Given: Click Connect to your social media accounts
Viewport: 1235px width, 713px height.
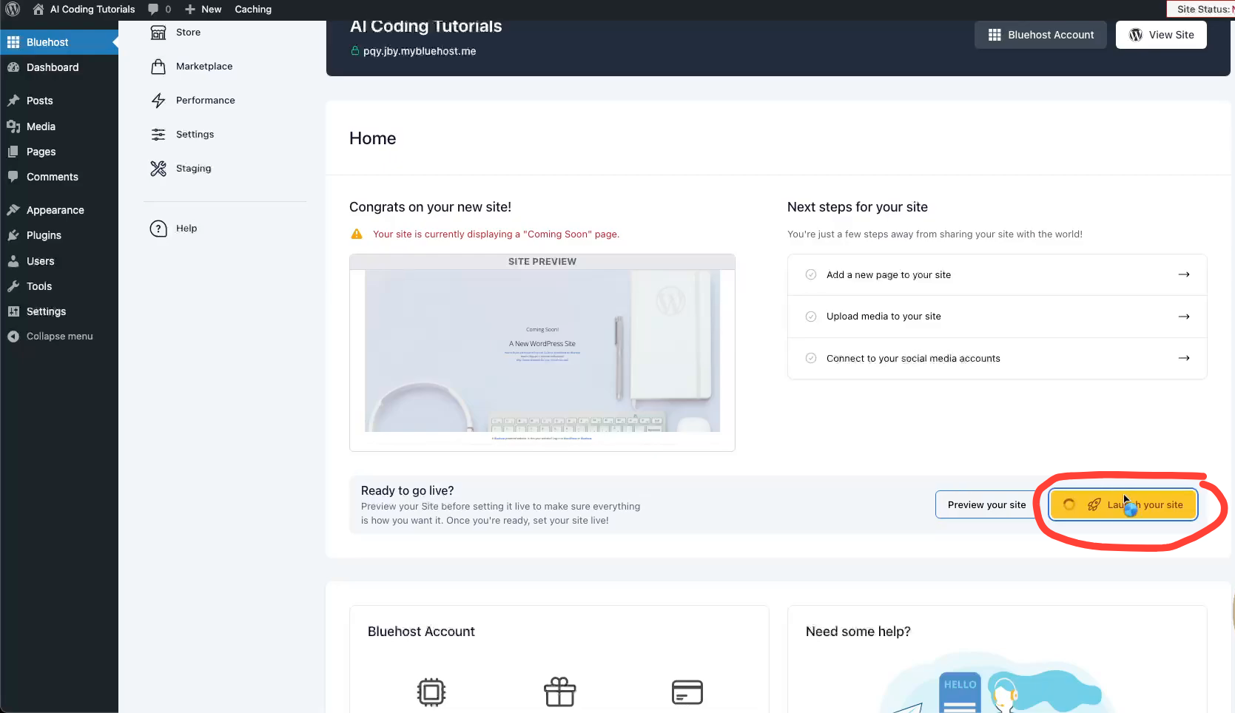Looking at the screenshot, I should click(x=997, y=359).
